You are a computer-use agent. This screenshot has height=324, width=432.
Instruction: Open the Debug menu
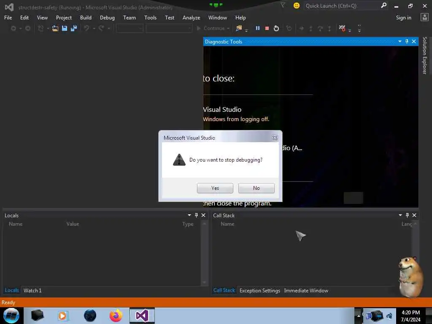pyautogui.click(x=107, y=18)
